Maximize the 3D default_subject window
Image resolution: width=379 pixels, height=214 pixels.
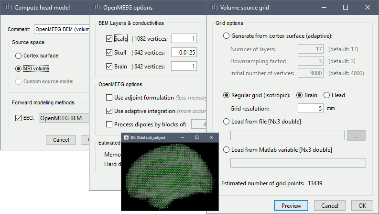click(x=196, y=137)
